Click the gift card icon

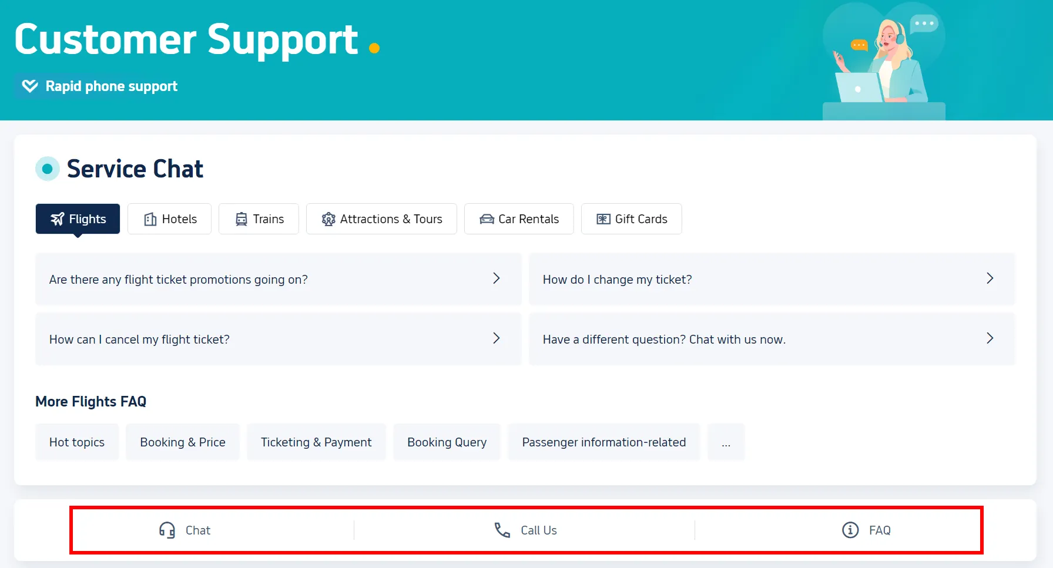pyautogui.click(x=603, y=219)
